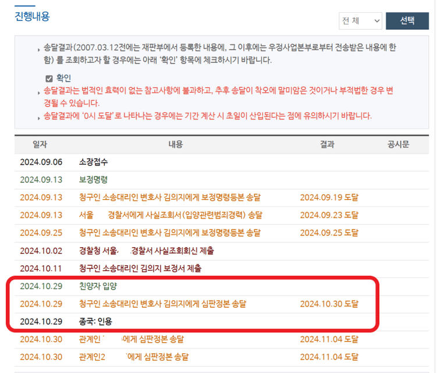Click the 2024.10.30 도달 result

[329, 304]
